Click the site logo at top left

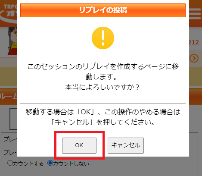click(8, 14)
